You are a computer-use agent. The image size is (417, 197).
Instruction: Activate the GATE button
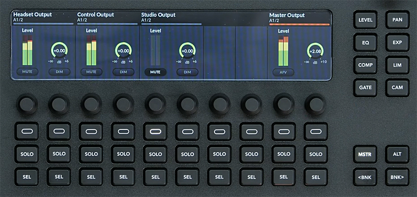(x=365, y=88)
